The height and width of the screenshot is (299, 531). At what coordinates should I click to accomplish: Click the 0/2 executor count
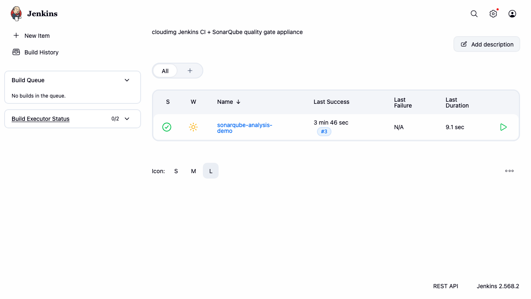click(115, 119)
